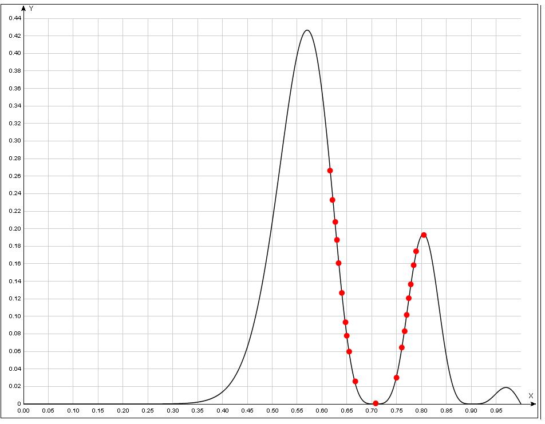Screen dimensions: 545x424
Task: Click the red point atop the second peak
Action: [x=424, y=235]
